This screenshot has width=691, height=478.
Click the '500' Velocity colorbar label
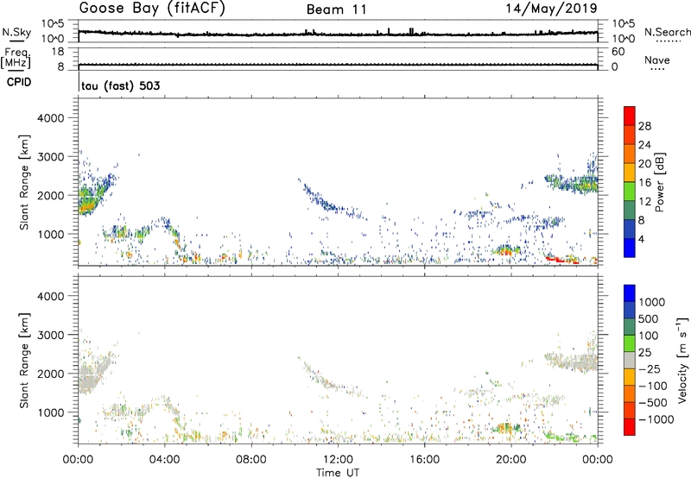(648, 319)
